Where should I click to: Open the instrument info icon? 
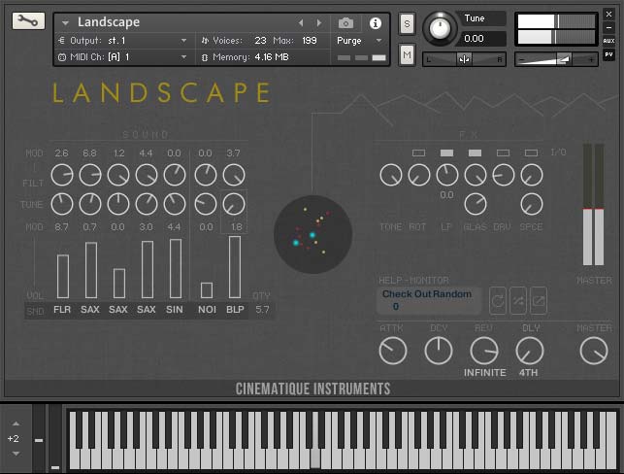[375, 23]
